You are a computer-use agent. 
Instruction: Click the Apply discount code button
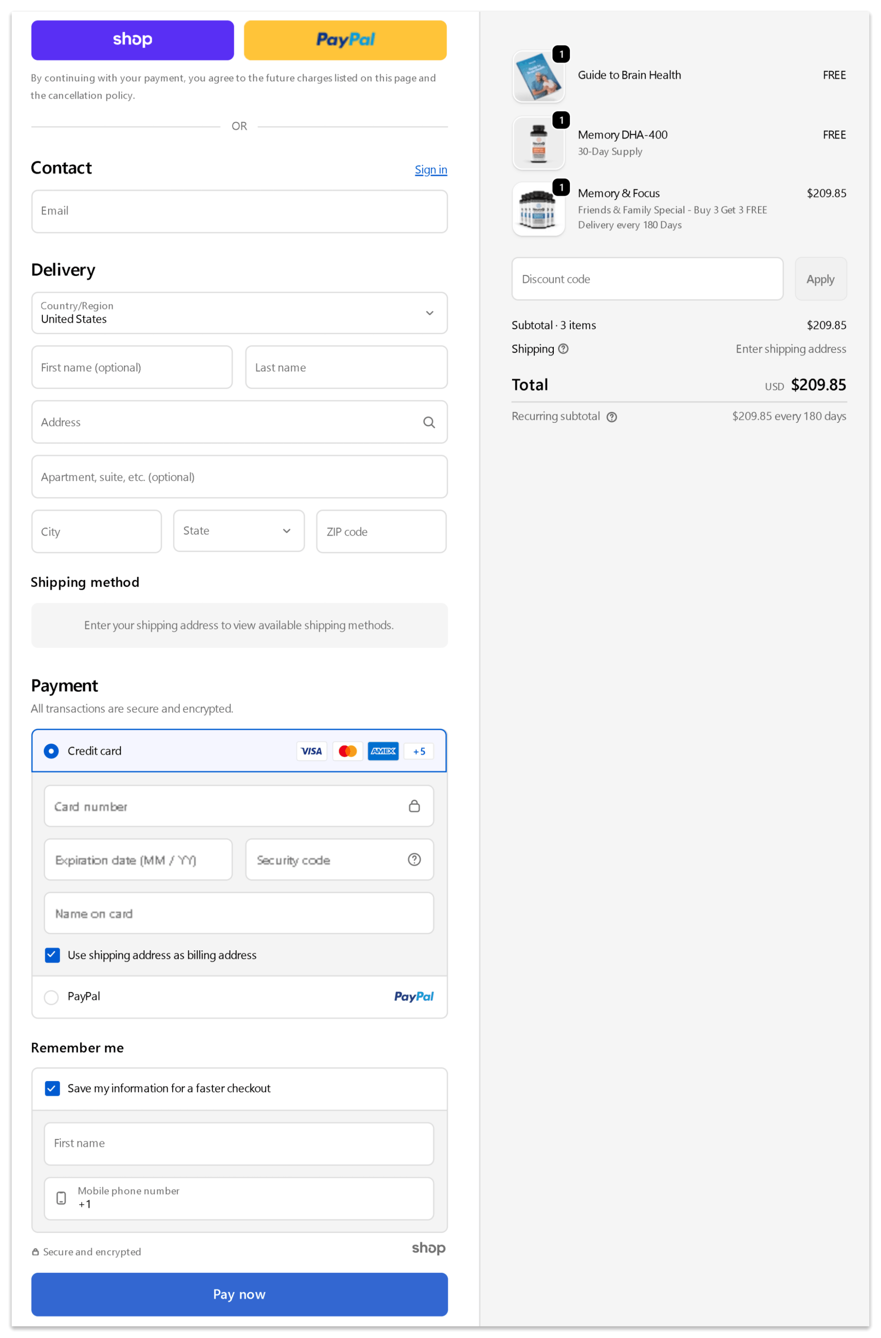pyautogui.click(x=820, y=279)
